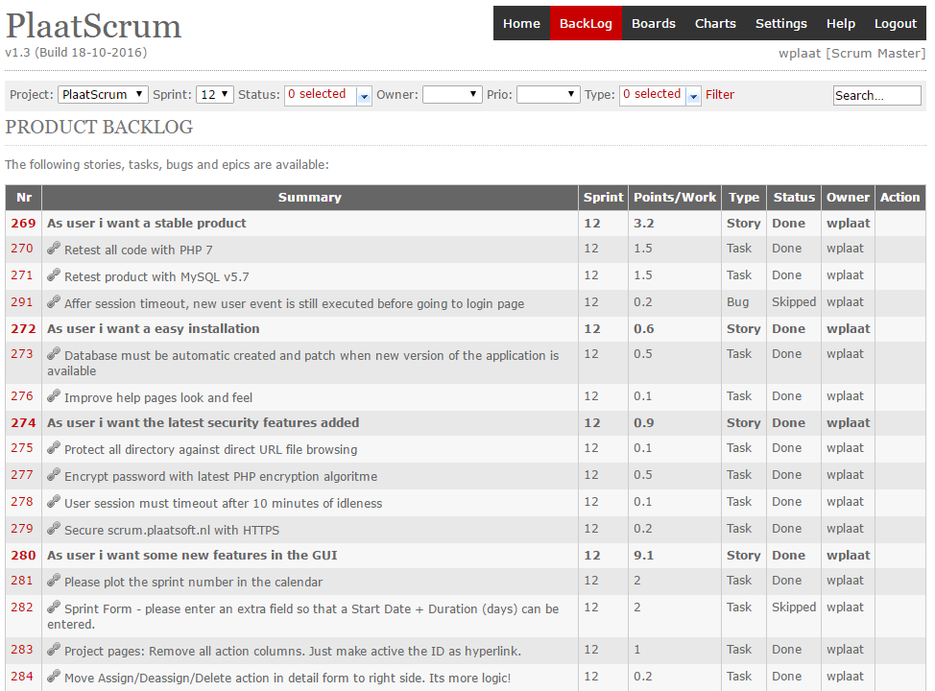Go to the Boards menu item

[654, 23]
